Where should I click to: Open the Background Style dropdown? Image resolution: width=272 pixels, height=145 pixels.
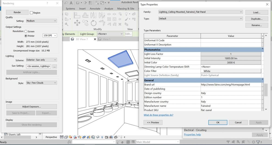(41, 83)
